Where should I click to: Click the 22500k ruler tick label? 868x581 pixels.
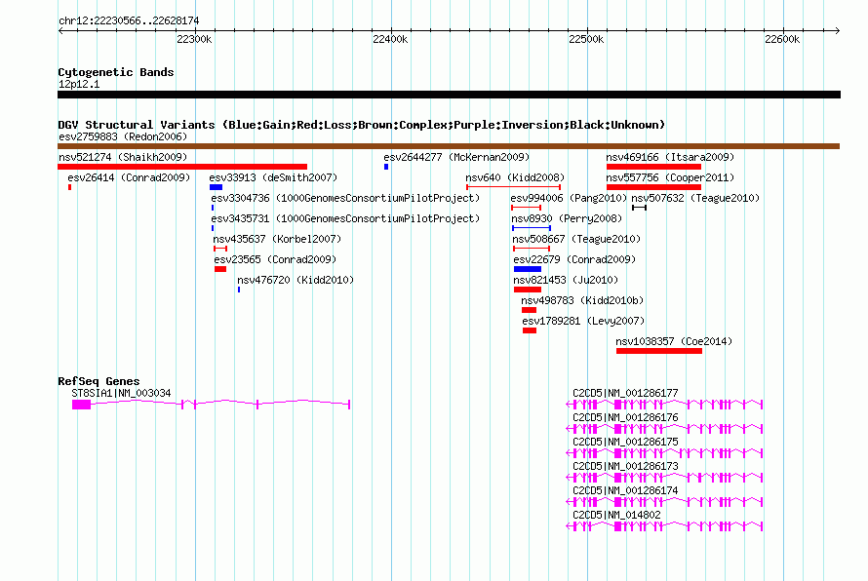[586, 39]
